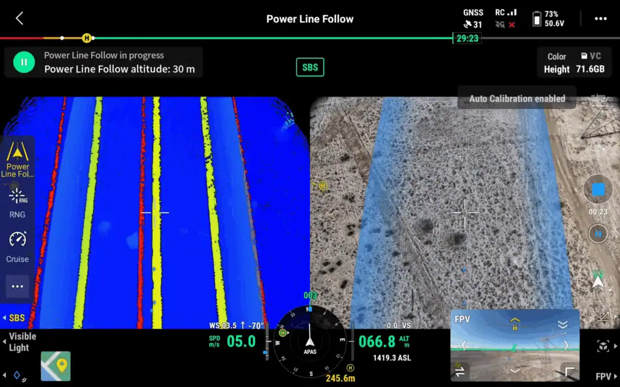This screenshot has width=620, height=387.
Task: Tap the crosshair in the visible-light camera view
Action: pos(464,212)
